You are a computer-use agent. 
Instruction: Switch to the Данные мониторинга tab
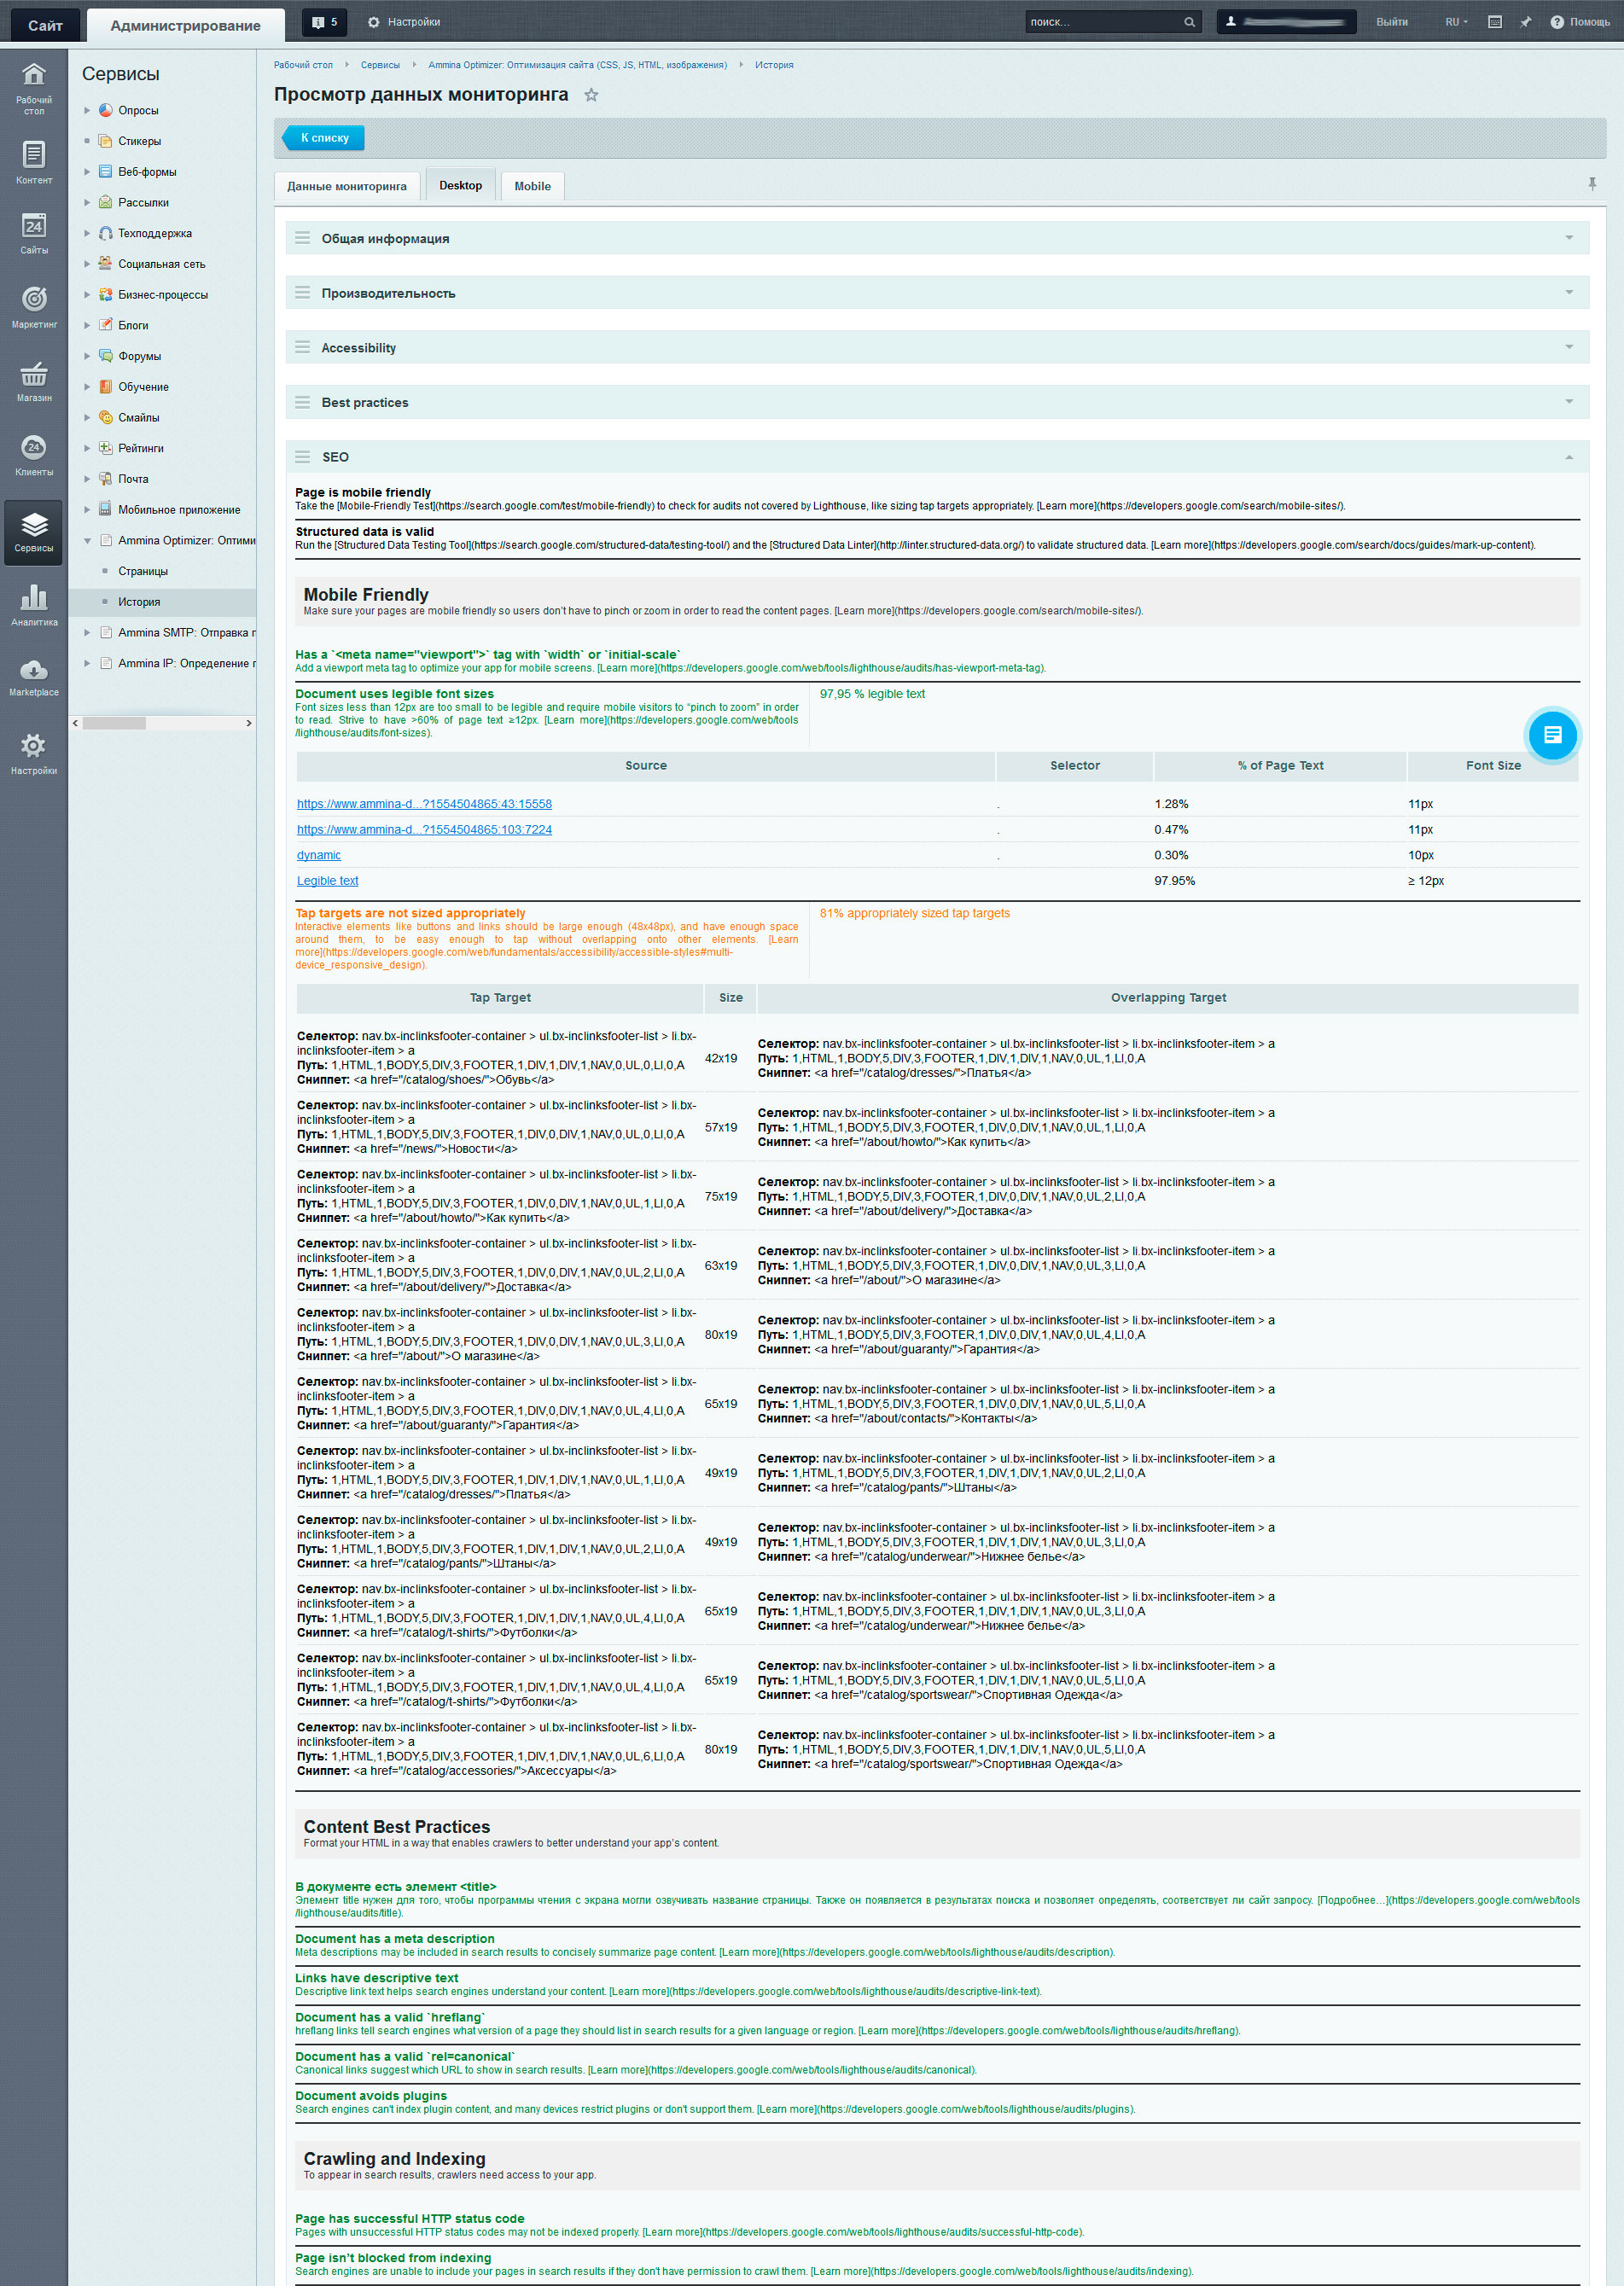(x=346, y=186)
